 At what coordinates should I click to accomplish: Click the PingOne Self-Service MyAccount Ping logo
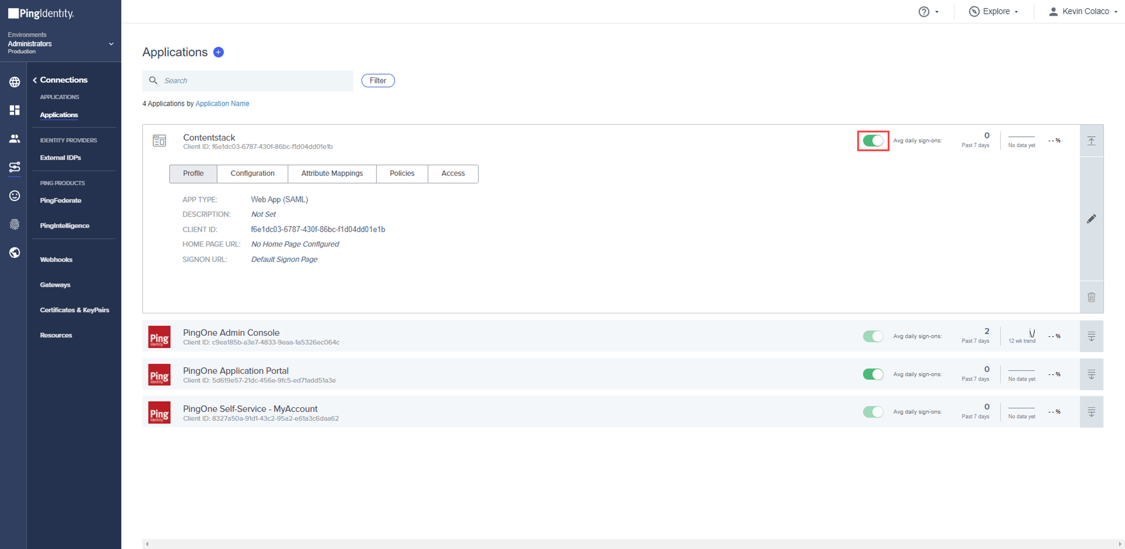point(159,412)
